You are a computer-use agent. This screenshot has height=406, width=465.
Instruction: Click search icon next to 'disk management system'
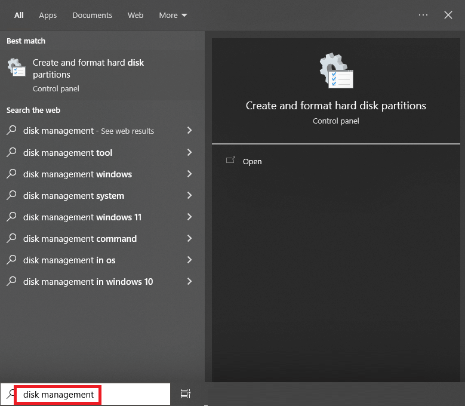11,195
